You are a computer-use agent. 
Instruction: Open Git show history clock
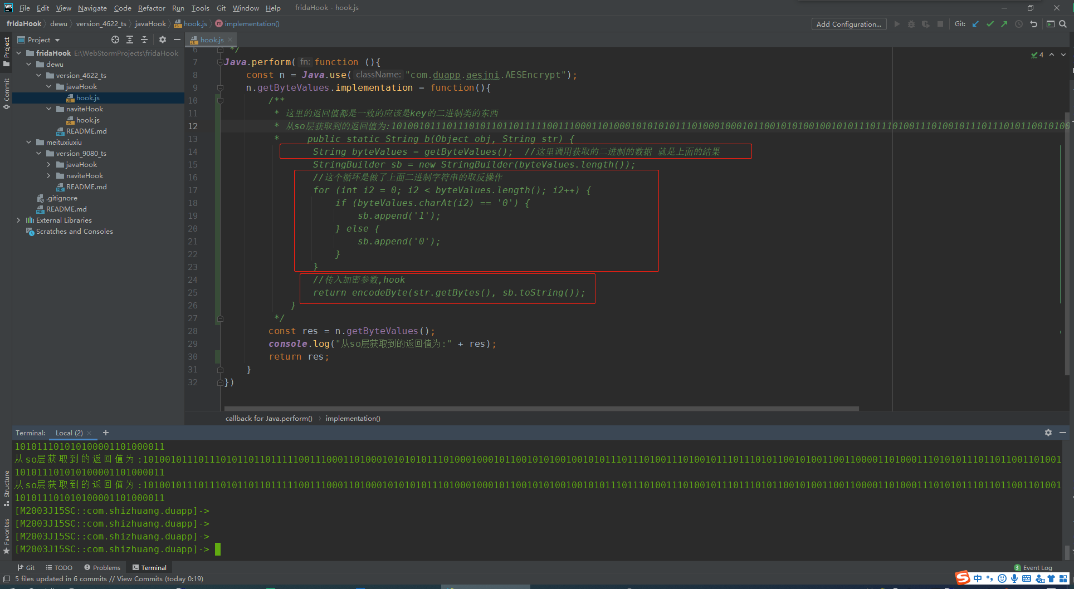1019,24
